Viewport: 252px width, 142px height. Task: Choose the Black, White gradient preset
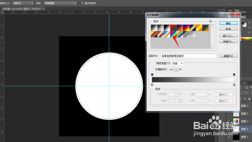[167, 28]
